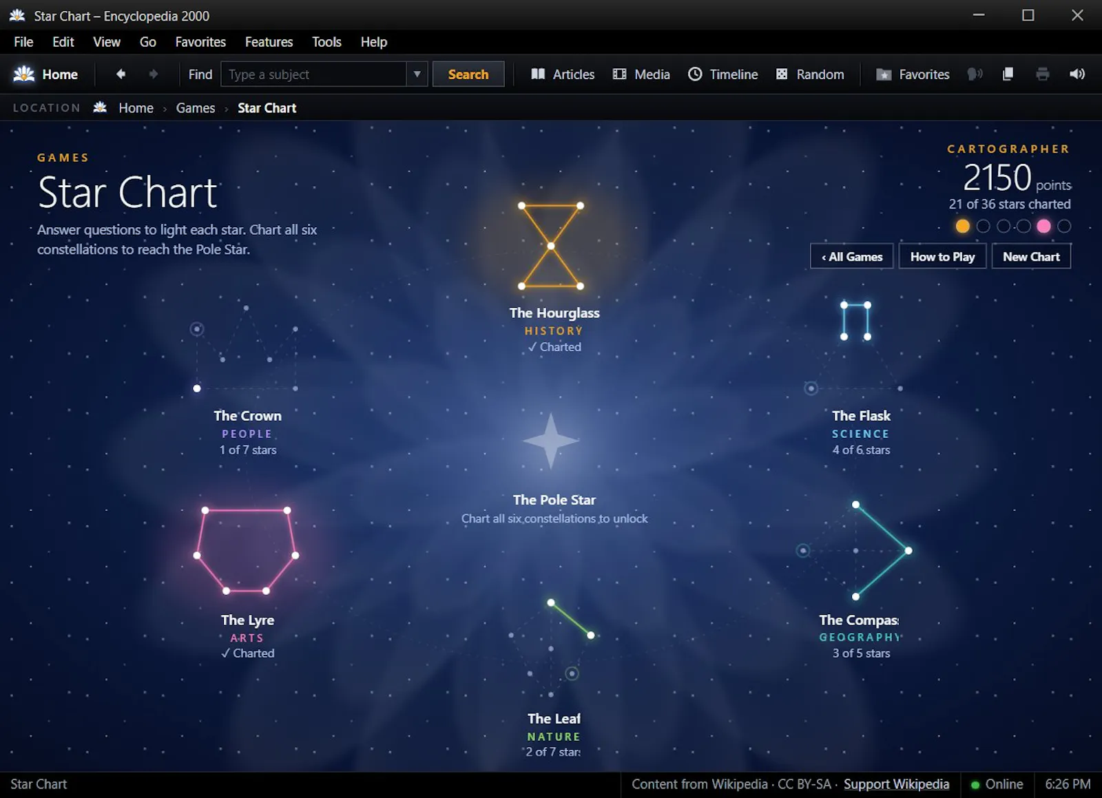Image resolution: width=1102 pixels, height=798 pixels.
Task: Navigate to Games in the breadcrumb
Action: (196, 108)
